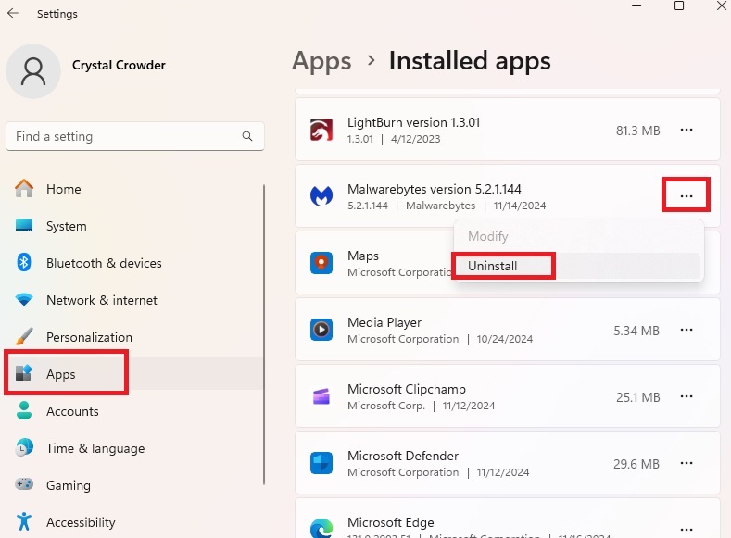Click the Media Player app icon

(x=321, y=330)
